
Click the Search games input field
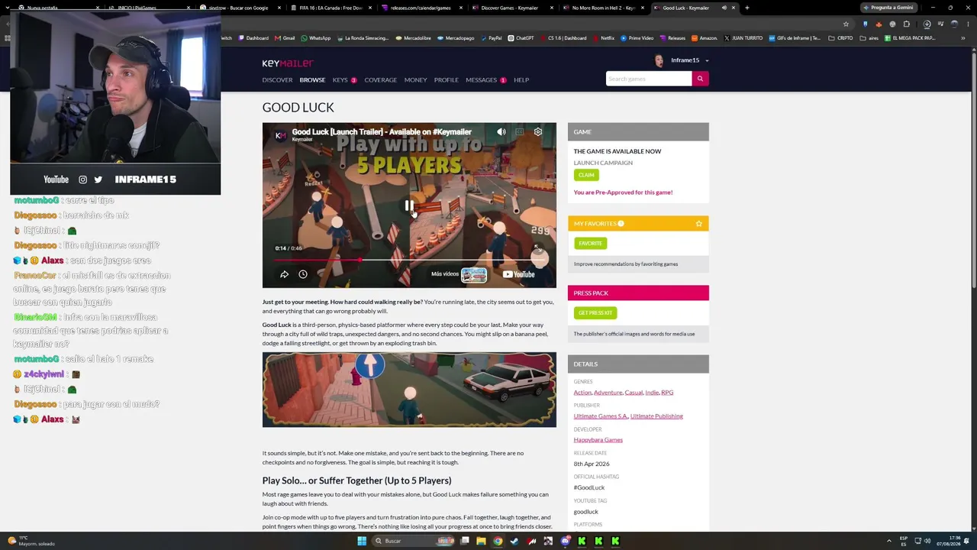[649, 79]
